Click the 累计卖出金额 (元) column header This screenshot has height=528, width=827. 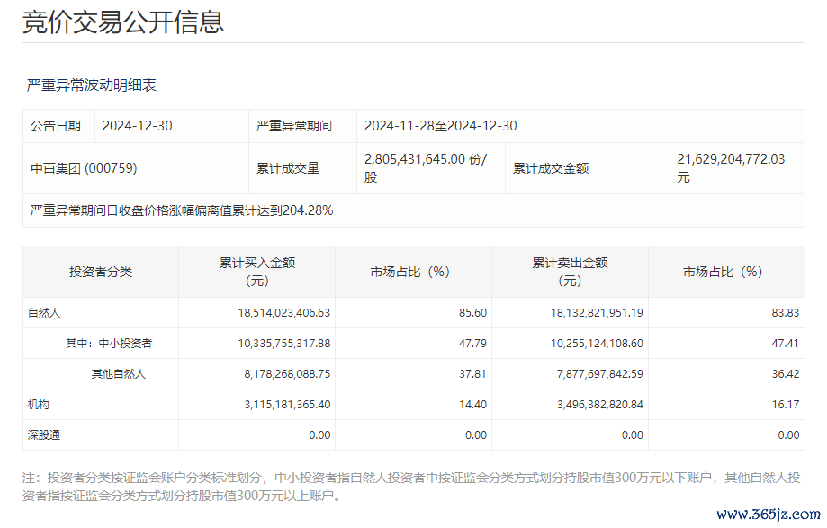pos(571,272)
